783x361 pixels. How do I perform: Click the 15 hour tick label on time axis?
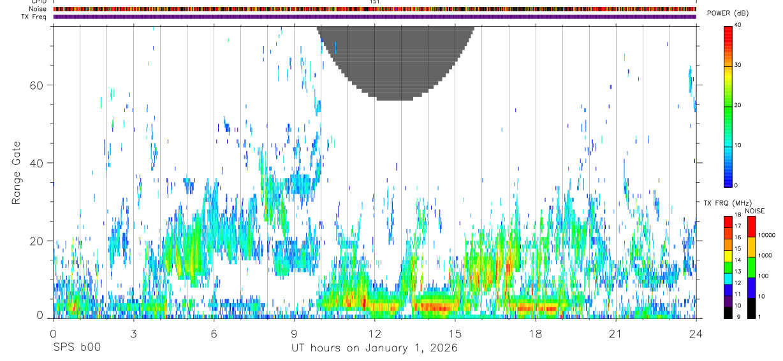click(x=455, y=333)
